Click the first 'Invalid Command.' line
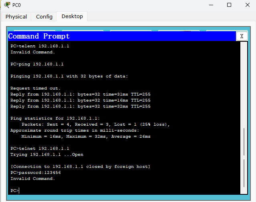The height and width of the screenshot is (202, 256). point(33,52)
